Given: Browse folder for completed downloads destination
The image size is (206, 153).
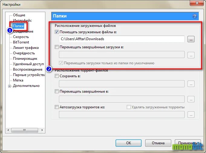Looking at the screenshot, I should point(191,55).
